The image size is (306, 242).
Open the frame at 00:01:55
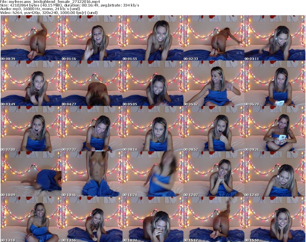[x=153, y=38]
